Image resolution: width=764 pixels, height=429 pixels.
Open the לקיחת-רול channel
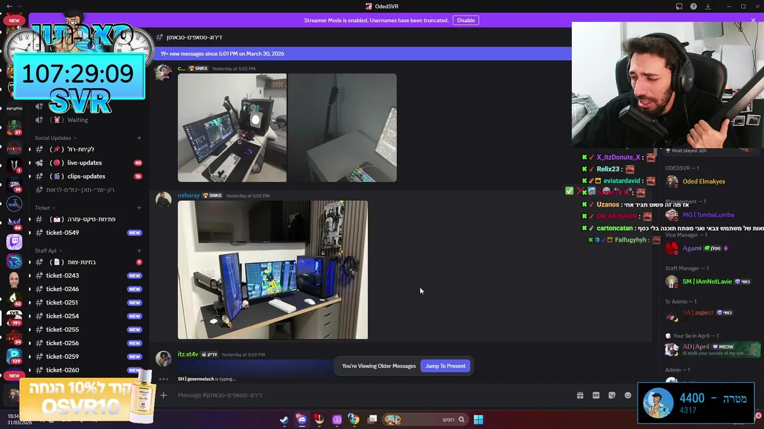coord(88,150)
